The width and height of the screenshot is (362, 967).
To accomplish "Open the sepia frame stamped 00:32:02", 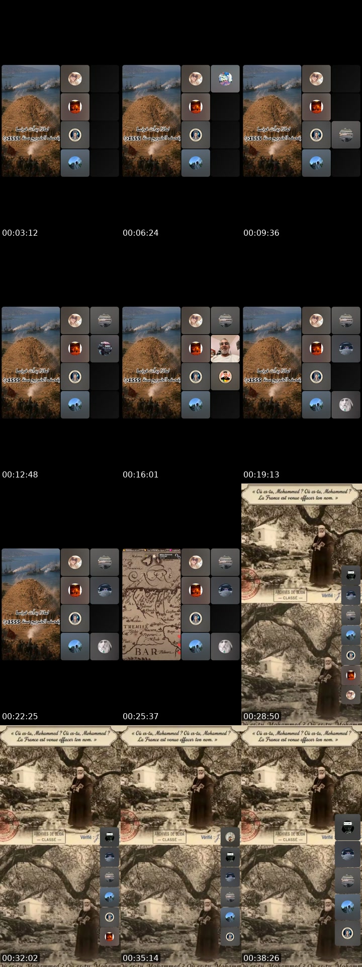I will pos(60,846).
